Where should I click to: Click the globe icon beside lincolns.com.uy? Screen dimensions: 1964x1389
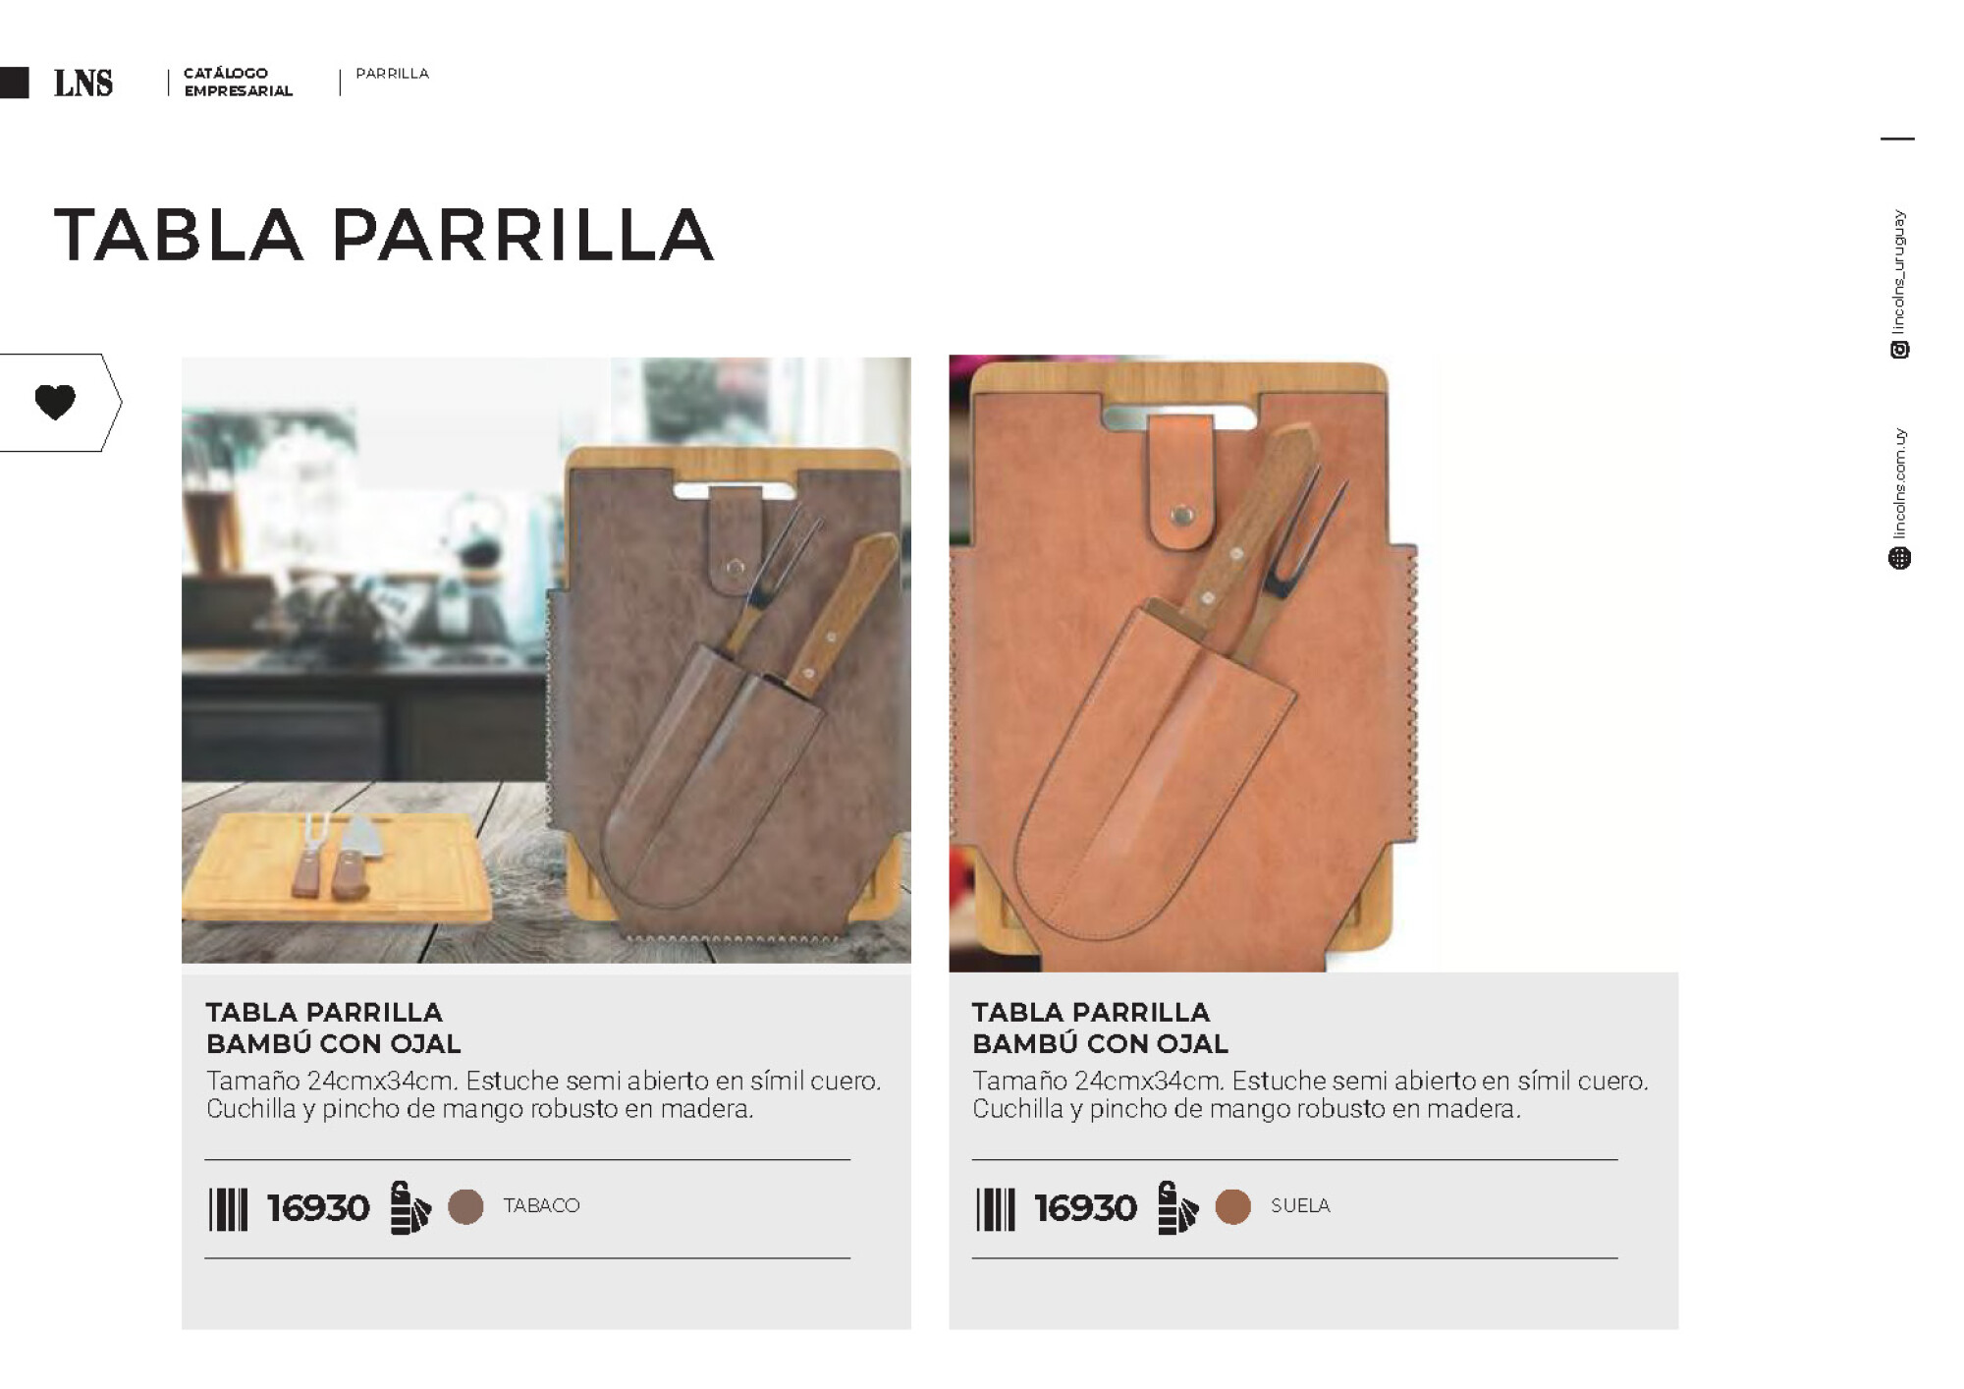pyautogui.click(x=1900, y=558)
